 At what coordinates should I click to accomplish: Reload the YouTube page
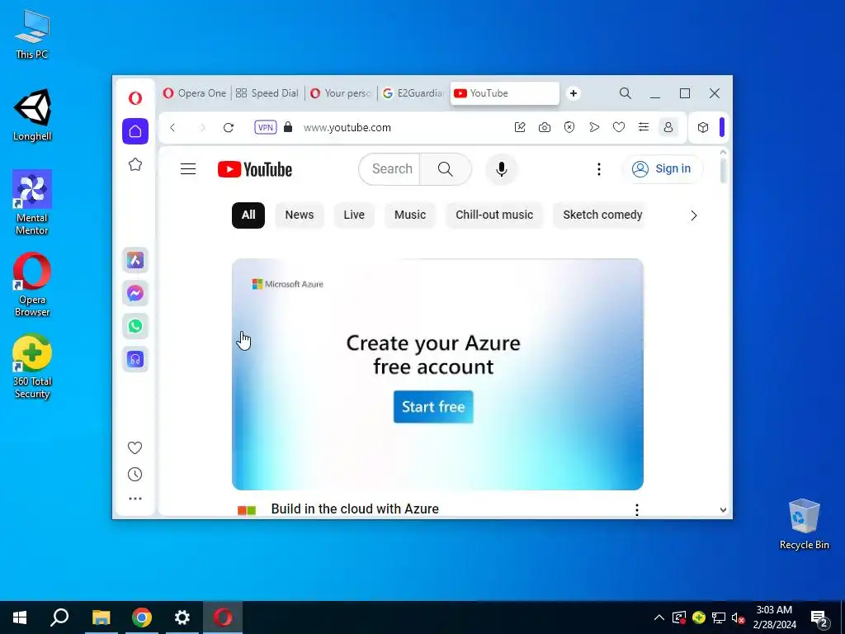click(x=229, y=128)
